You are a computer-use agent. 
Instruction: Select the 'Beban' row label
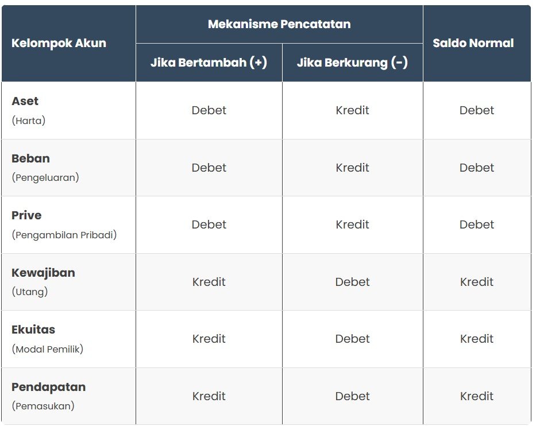tap(30, 158)
